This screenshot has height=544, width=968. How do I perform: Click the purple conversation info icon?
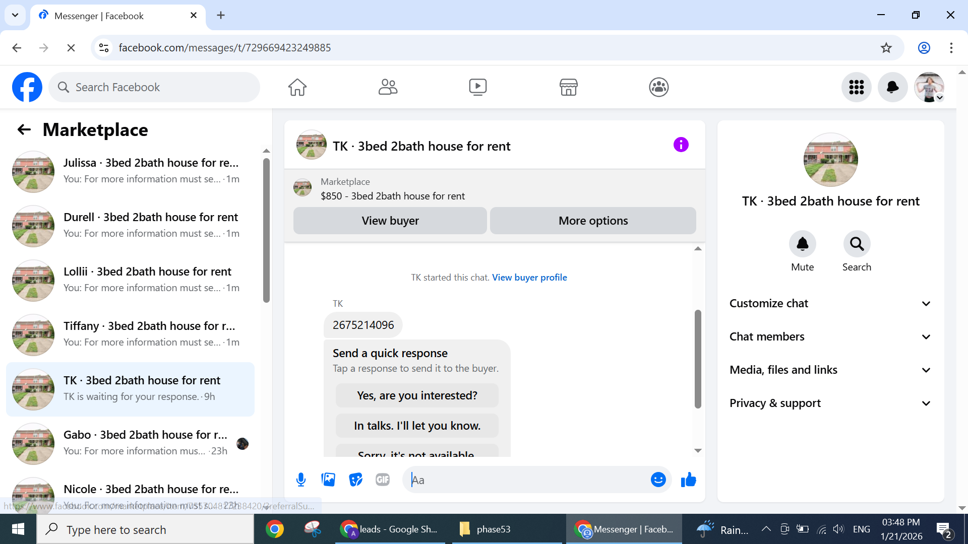coord(681,145)
